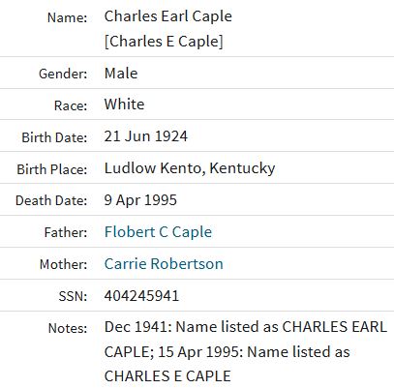The height and width of the screenshot is (389, 394).
Task: Click the Gender value Male
Action: 121,74
